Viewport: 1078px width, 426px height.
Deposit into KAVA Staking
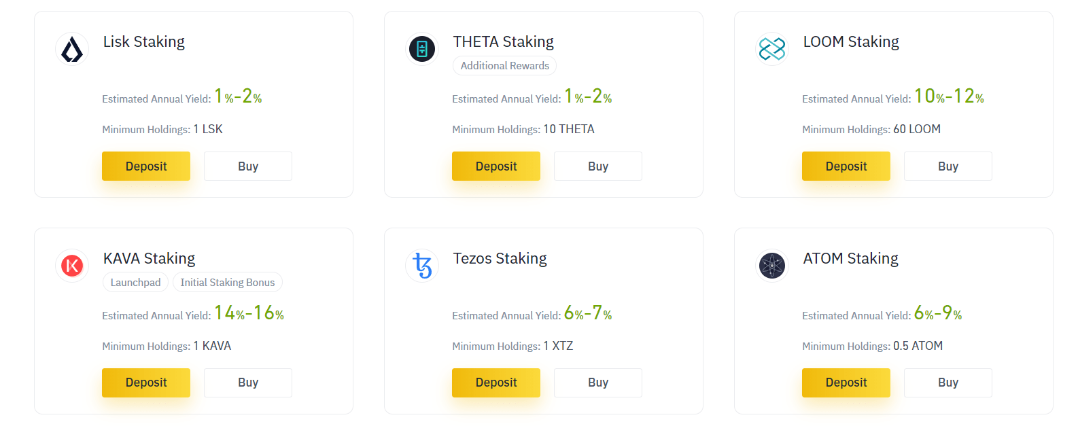(146, 383)
